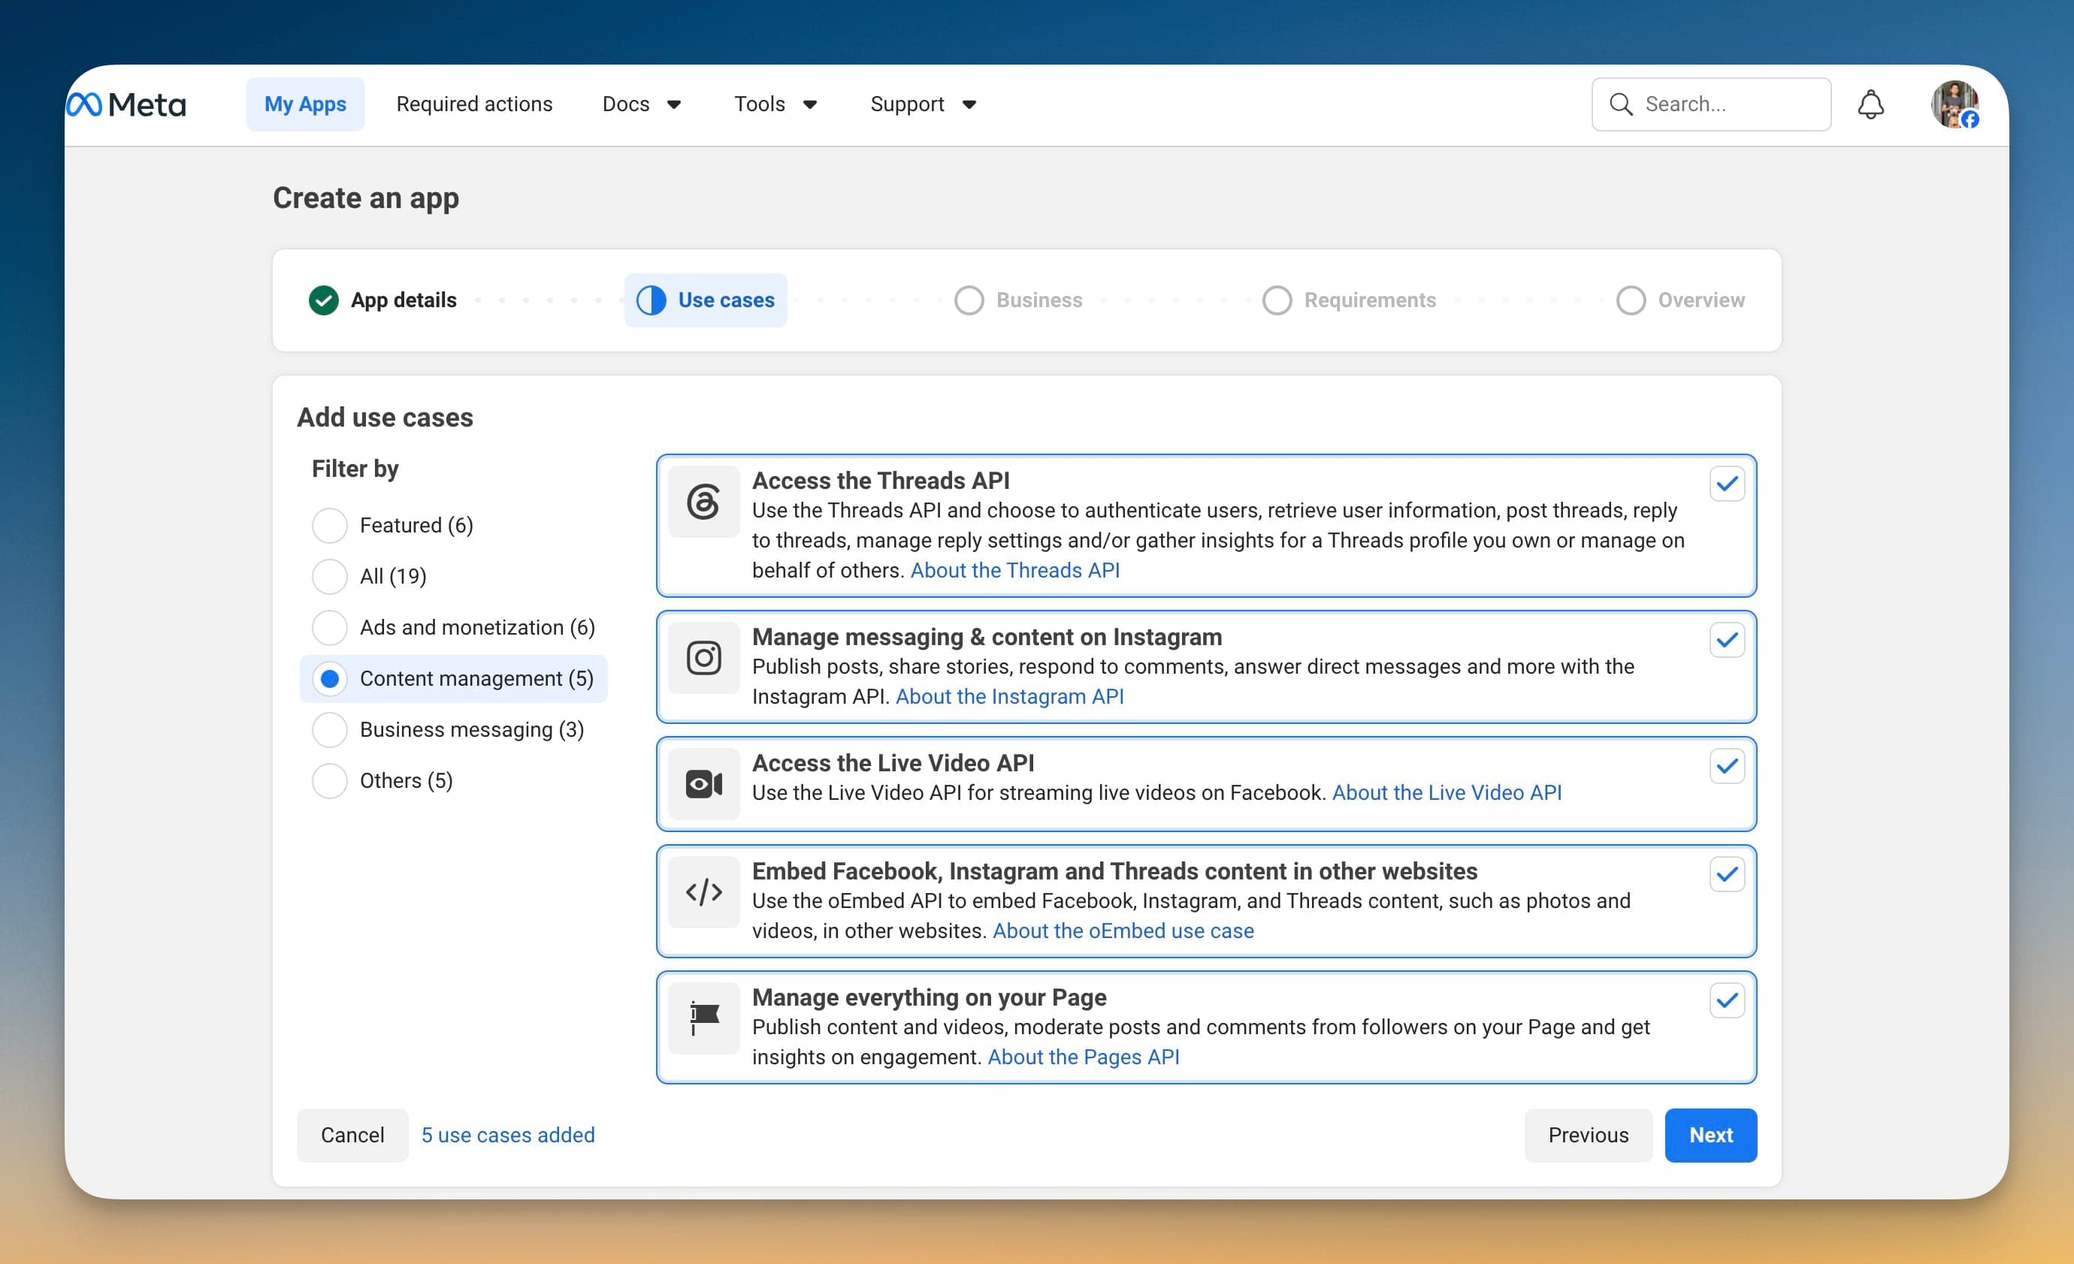The height and width of the screenshot is (1264, 2074).
Task: Open the notifications bell
Action: click(1870, 104)
